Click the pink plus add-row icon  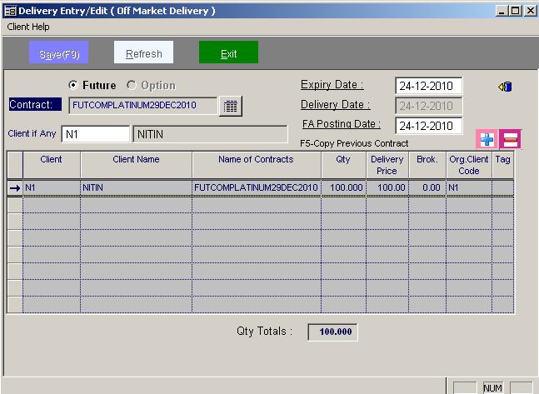[x=487, y=140]
